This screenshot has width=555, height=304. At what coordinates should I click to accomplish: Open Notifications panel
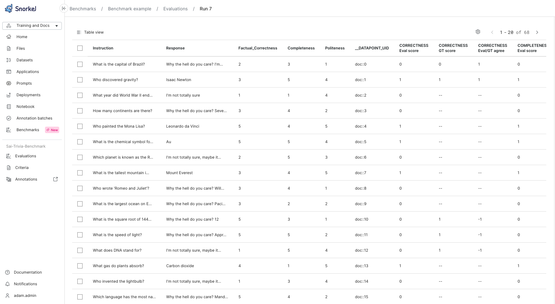[26, 284]
